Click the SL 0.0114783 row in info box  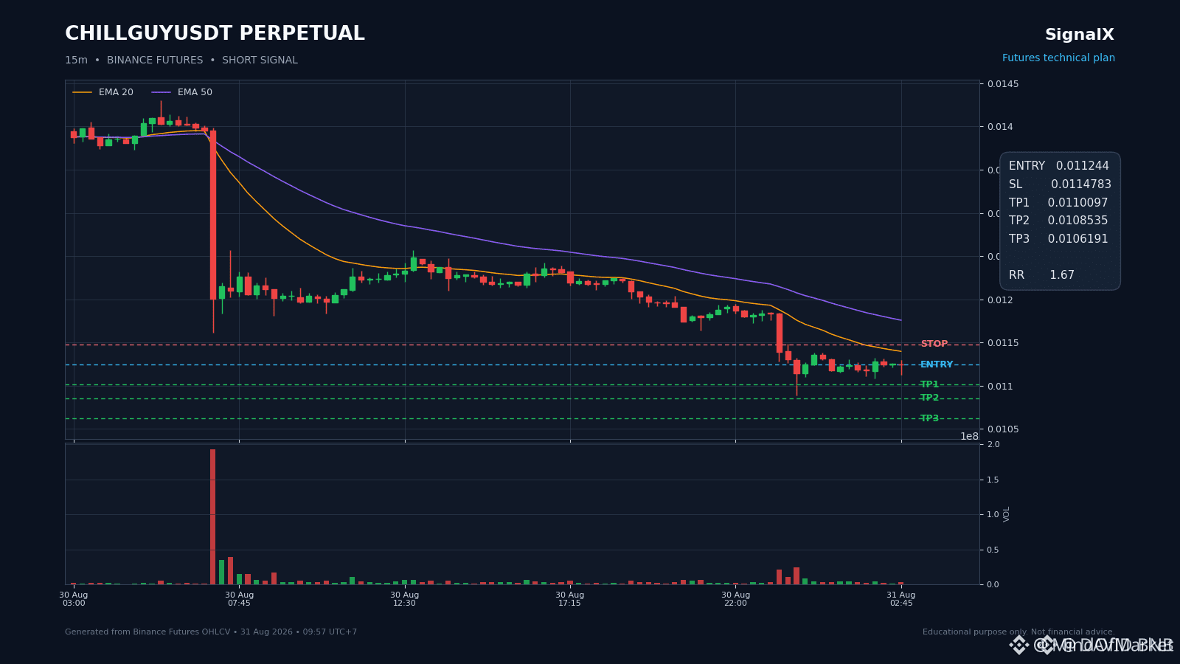click(1060, 184)
